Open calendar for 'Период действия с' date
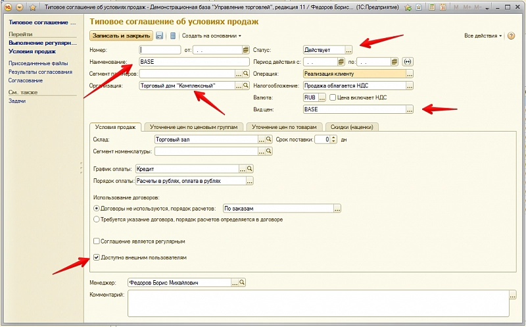The image size is (526, 327). click(x=339, y=62)
